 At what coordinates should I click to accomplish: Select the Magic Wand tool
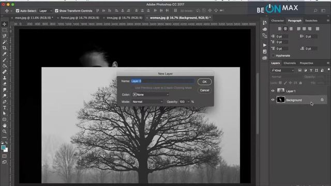pyautogui.click(x=5, y=42)
